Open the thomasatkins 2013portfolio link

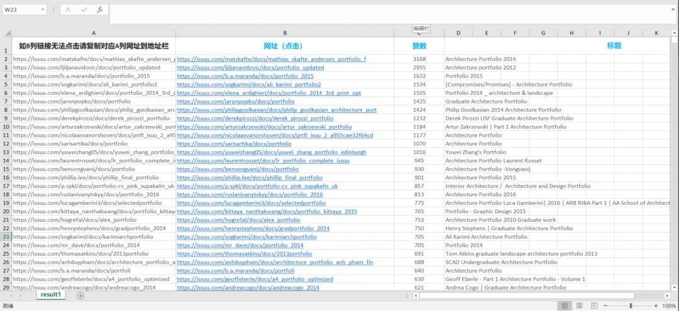pos(244,253)
